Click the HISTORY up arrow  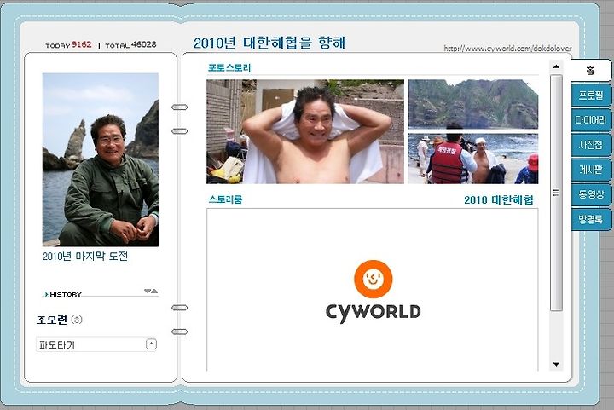click(154, 291)
